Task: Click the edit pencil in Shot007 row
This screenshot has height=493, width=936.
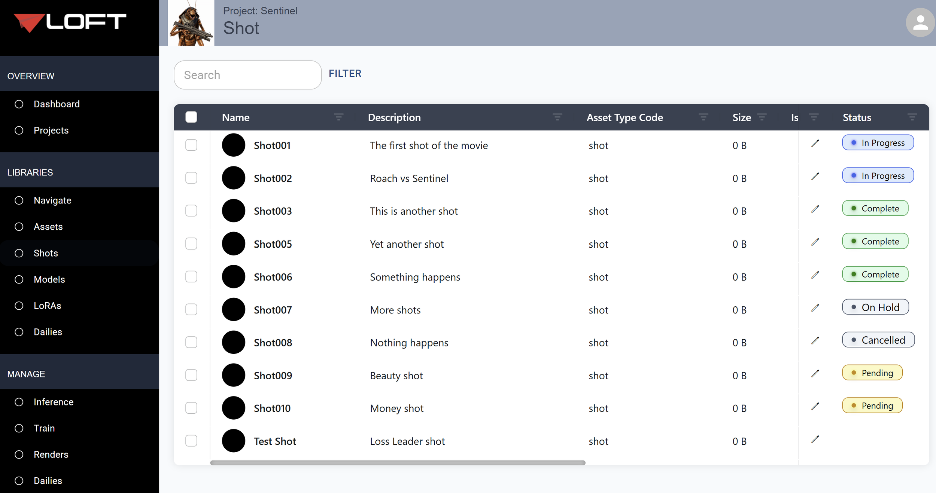Action: [815, 308]
